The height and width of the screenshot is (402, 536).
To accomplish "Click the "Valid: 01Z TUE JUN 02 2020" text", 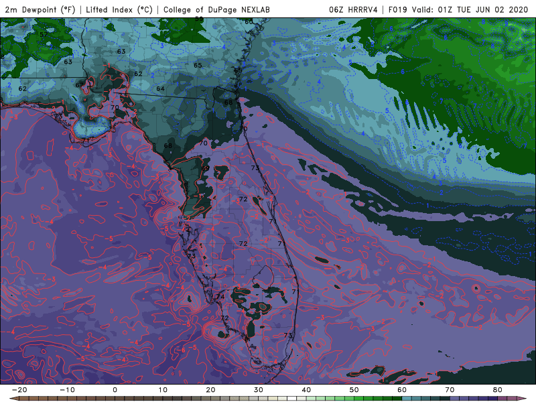I will (x=470, y=9).
